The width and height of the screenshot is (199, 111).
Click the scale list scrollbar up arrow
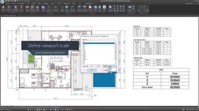[115, 42]
